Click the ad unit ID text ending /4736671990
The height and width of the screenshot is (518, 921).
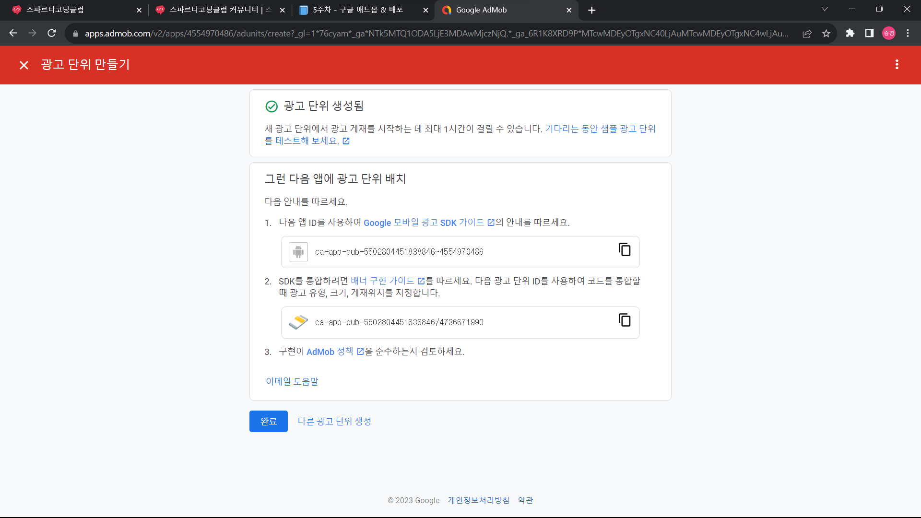click(399, 322)
